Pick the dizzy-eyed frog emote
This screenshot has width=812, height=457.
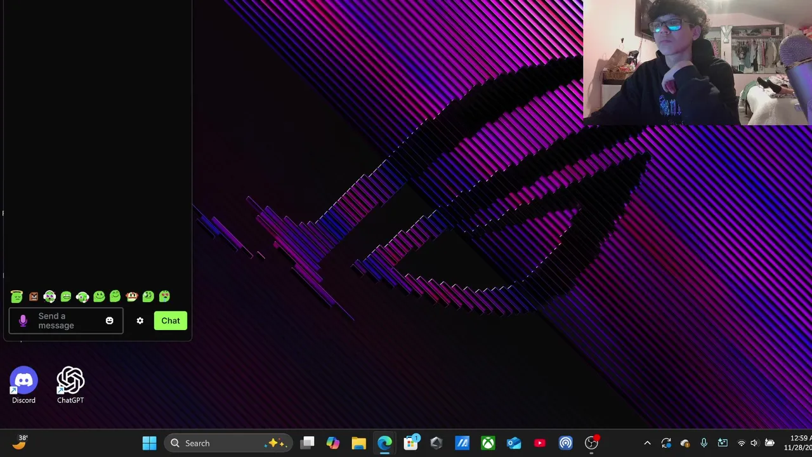[x=148, y=296]
